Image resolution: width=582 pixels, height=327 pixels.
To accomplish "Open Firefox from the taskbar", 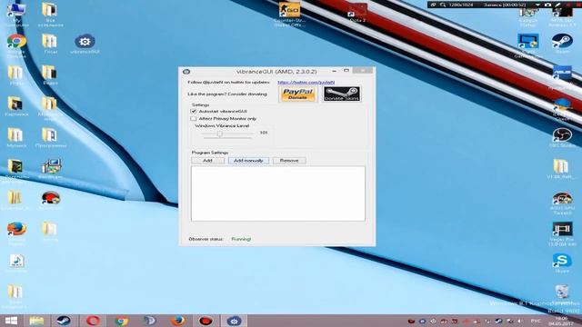I will click(177, 321).
